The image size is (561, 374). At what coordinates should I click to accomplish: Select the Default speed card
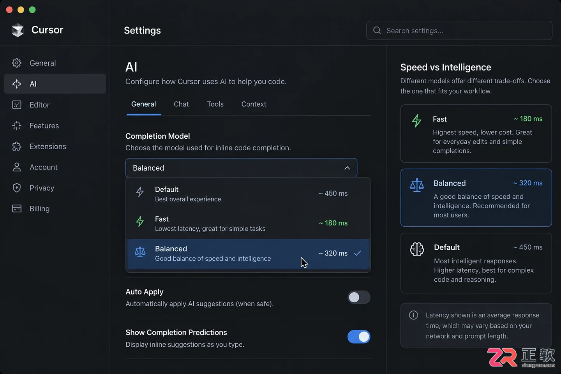pos(476,263)
